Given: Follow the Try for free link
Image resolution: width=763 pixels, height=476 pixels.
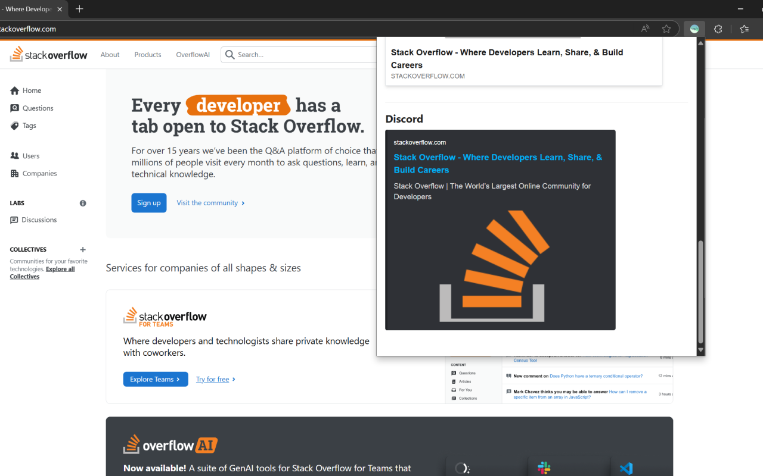Looking at the screenshot, I should tap(216, 379).
